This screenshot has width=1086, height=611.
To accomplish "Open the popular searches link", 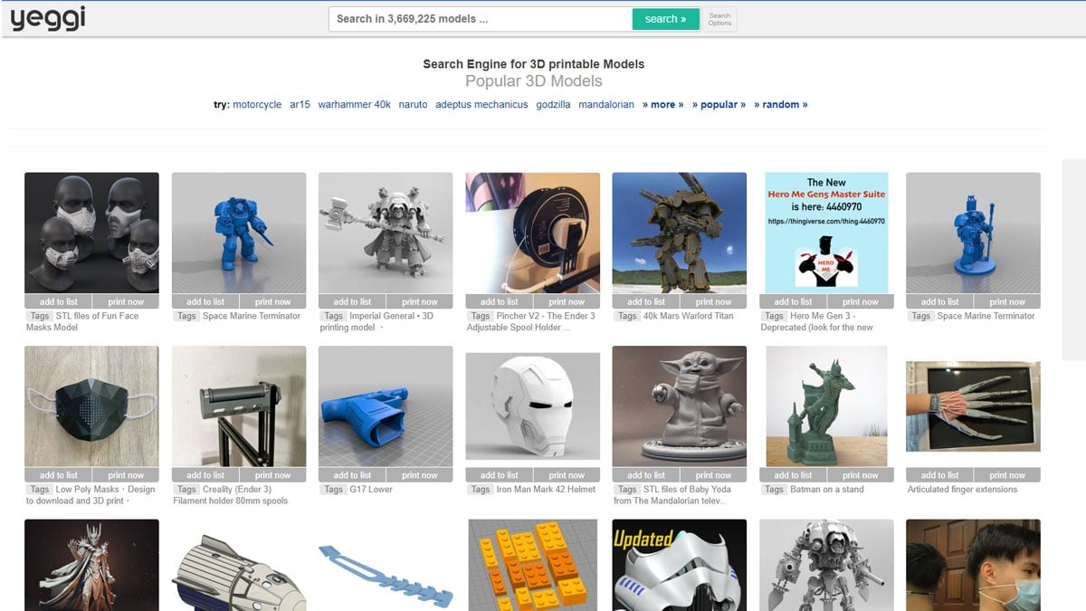I will point(719,105).
